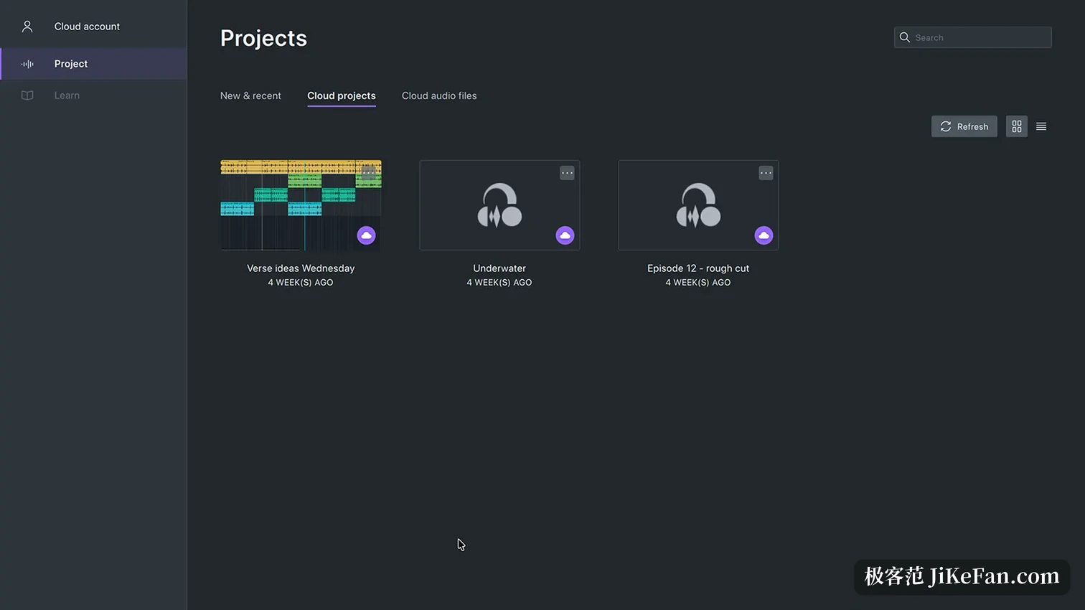The height and width of the screenshot is (610, 1085).
Task: Open the Underwater project thumbnail
Action: (499, 205)
